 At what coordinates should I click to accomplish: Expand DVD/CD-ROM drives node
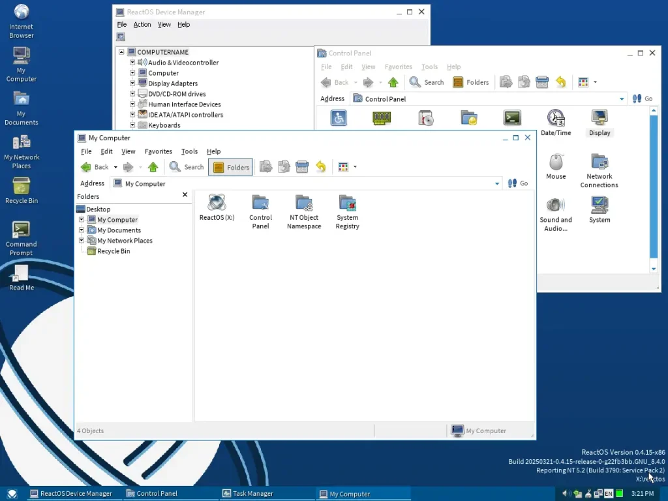coord(132,94)
